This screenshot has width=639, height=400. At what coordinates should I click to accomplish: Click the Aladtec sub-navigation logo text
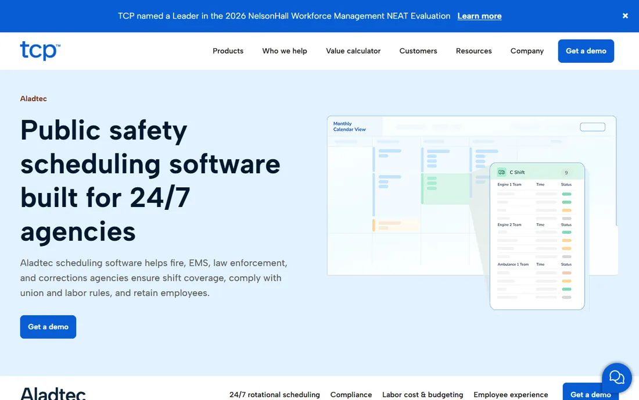(x=53, y=394)
